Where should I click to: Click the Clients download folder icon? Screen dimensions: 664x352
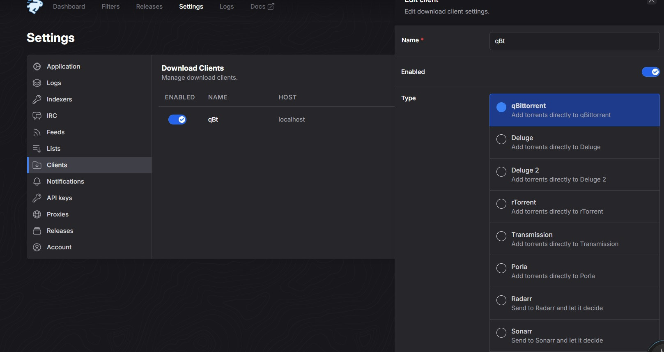click(x=37, y=165)
